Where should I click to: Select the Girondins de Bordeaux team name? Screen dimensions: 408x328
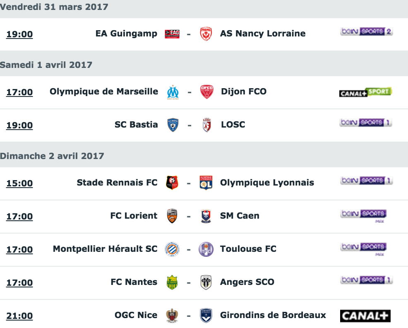(x=273, y=315)
